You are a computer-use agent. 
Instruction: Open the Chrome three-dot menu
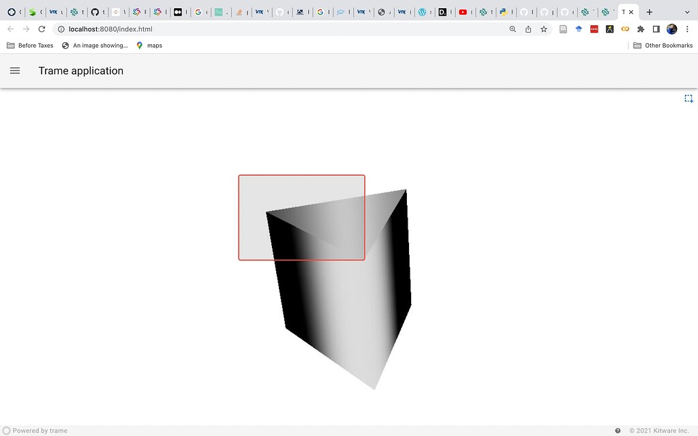point(686,29)
